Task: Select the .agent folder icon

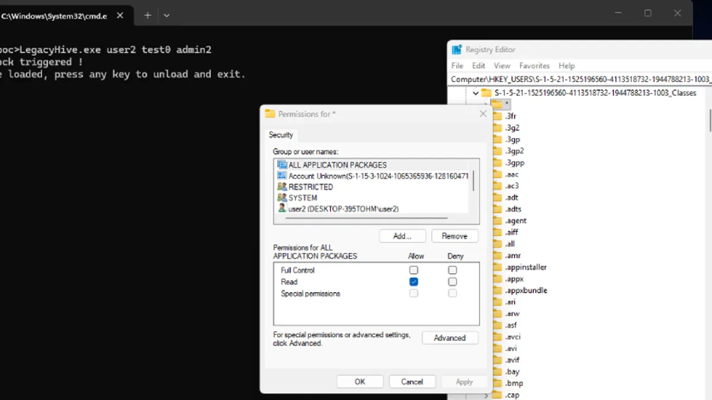Action: tap(498, 220)
